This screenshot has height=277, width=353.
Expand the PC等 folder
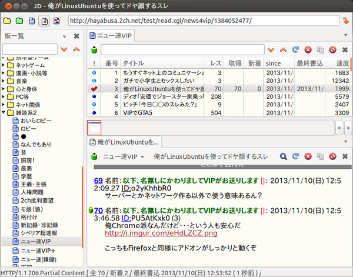pyautogui.click(x=3, y=97)
